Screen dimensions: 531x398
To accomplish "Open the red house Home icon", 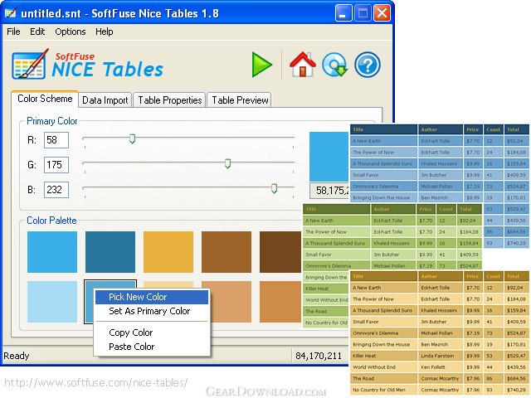I will pos(302,65).
